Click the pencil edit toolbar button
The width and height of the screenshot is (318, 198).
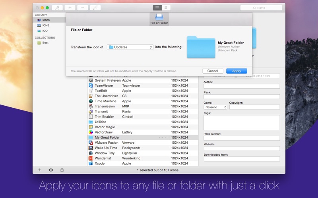pos(95,8)
